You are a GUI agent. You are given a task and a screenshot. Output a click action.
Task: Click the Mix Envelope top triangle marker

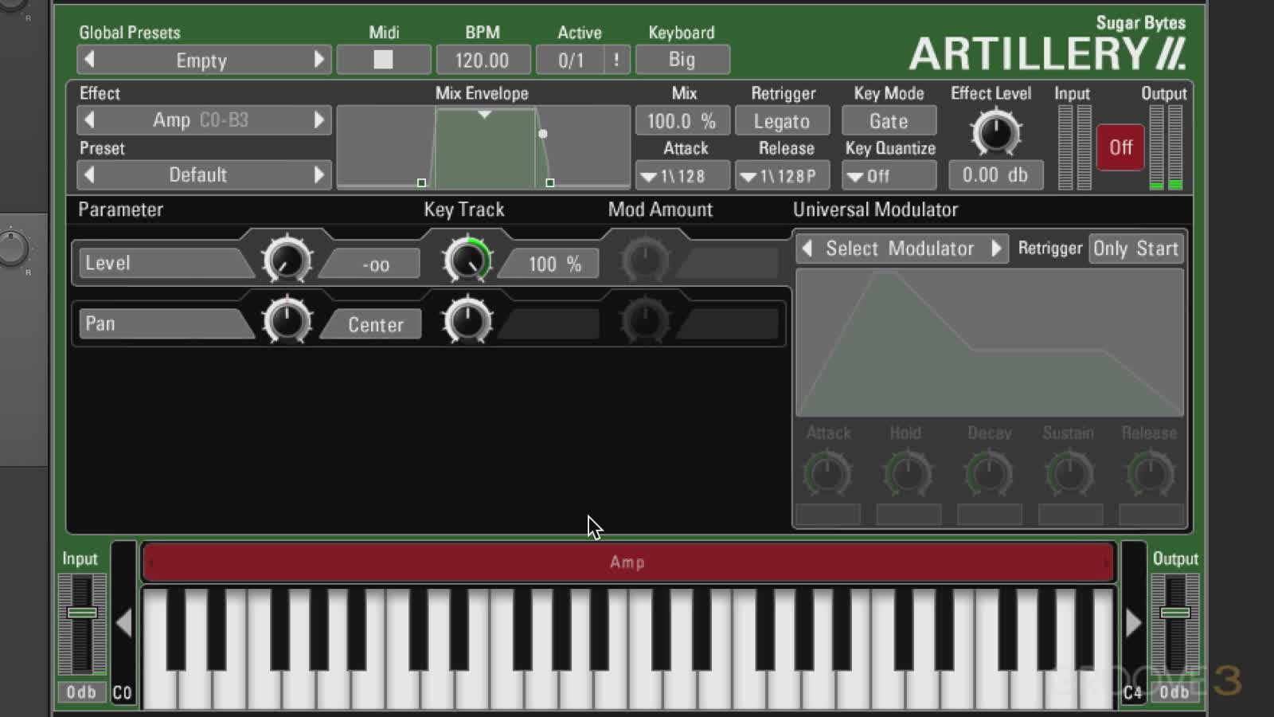484,115
